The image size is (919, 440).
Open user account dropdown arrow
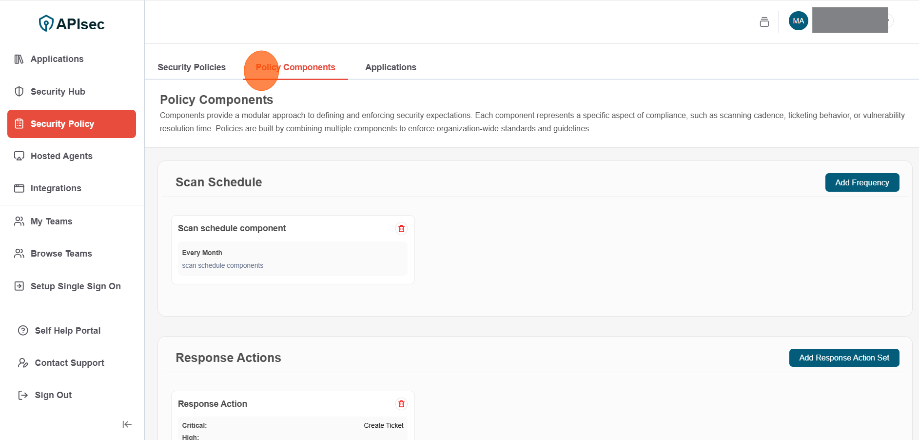point(890,21)
